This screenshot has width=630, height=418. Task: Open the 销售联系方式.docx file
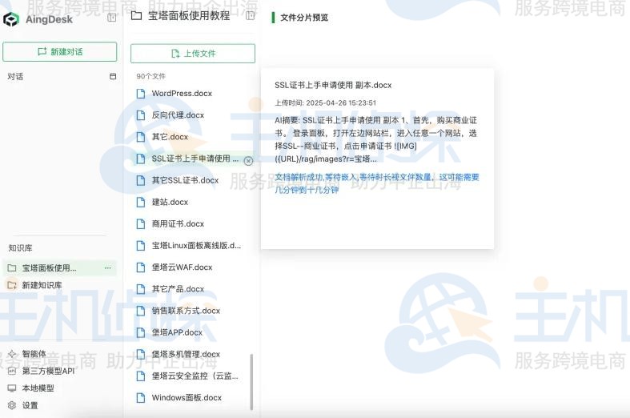tap(186, 310)
